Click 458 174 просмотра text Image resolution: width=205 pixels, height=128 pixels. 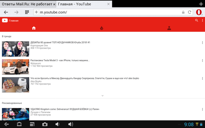(40, 48)
